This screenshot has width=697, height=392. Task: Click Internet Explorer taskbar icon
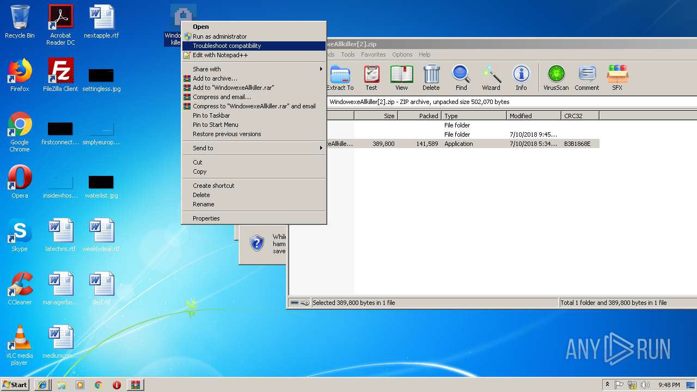click(x=42, y=385)
